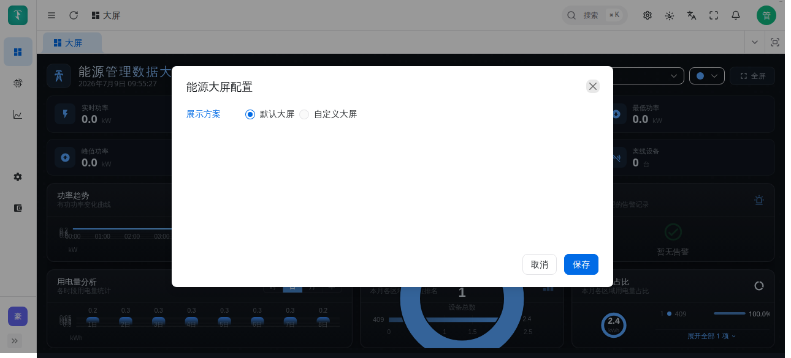
Task: Click the 最低功率 down-arrow icon
Action: [616, 114]
